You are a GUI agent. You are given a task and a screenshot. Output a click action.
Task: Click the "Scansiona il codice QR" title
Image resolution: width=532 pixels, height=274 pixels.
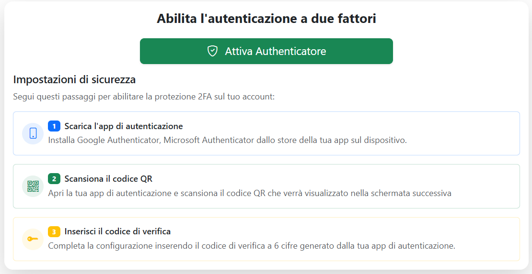(x=108, y=179)
